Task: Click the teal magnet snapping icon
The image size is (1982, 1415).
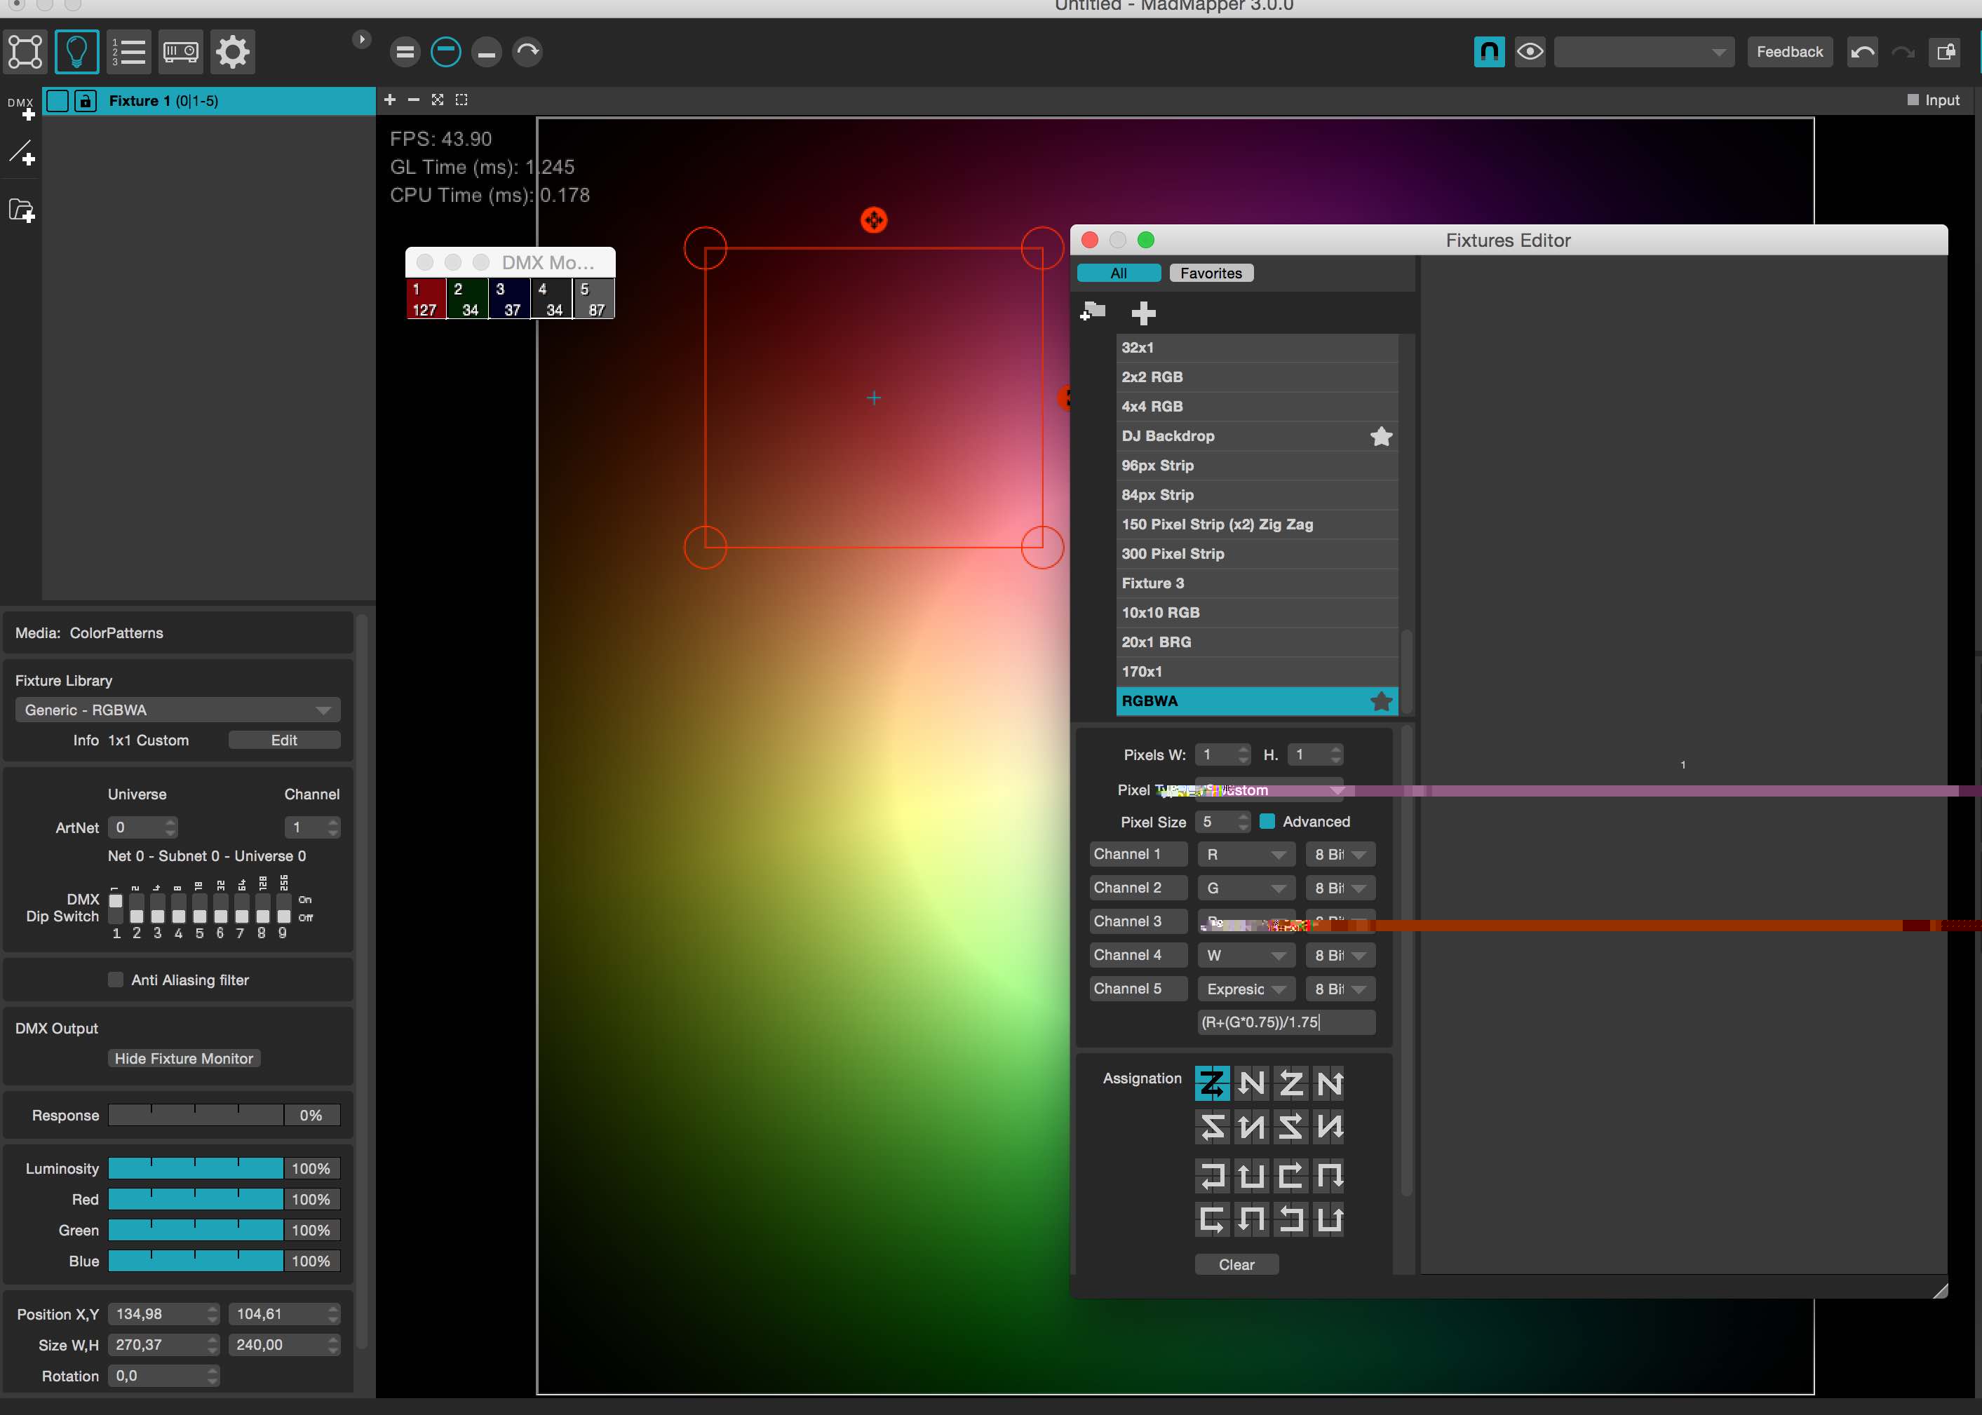Action: [x=1489, y=51]
